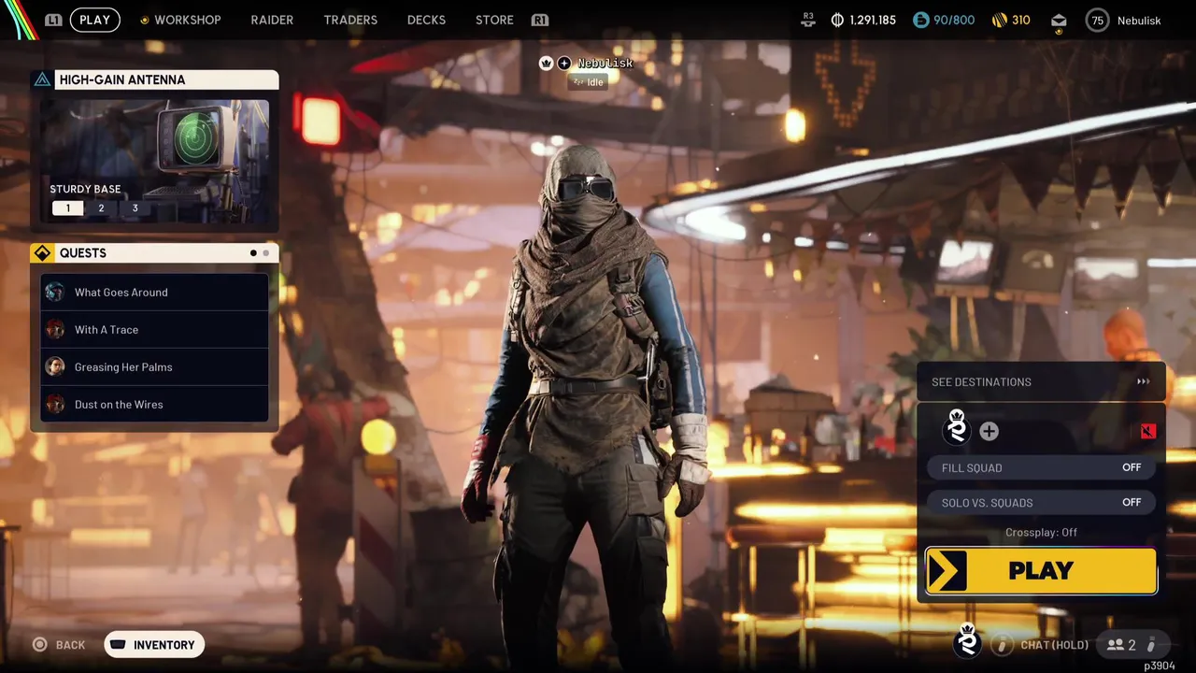Click the yellow Quests diamond icon
The height and width of the screenshot is (673, 1196).
42,253
